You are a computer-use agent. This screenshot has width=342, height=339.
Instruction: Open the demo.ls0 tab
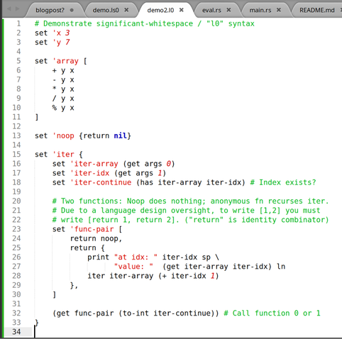[106, 10]
